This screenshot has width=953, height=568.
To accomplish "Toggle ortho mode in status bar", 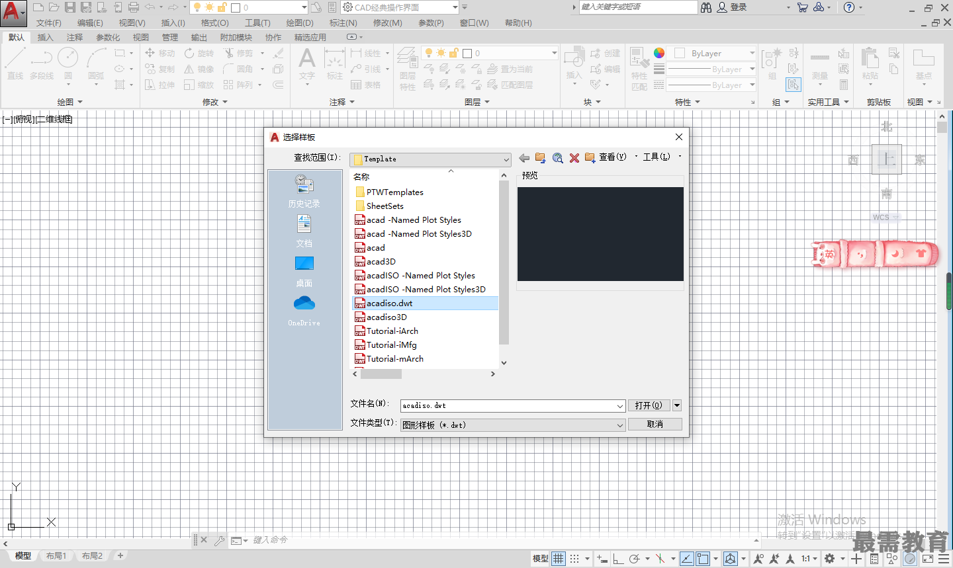I will coord(618,559).
